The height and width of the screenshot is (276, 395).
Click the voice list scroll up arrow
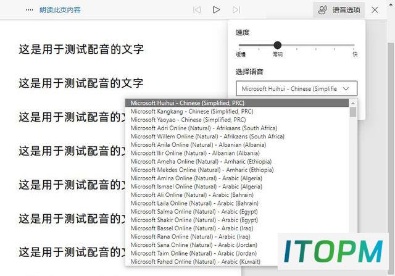click(353, 103)
